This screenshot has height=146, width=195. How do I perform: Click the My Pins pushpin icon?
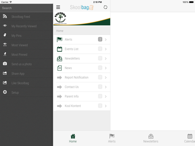(x=5, y=35)
